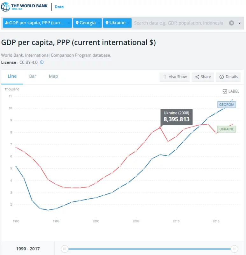Click the World Bank globe logo
The width and height of the screenshot is (246, 255).
click(6, 7)
